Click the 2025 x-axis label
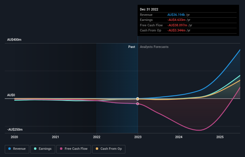The height and width of the screenshot is (157, 245). 220,137
